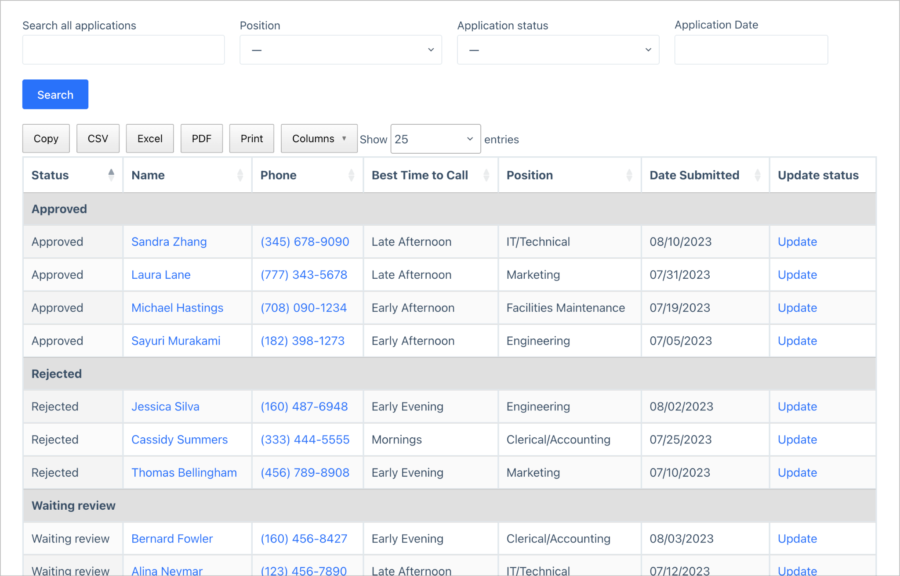
Task: Open Cassidy Summers' application
Action: 180,439
